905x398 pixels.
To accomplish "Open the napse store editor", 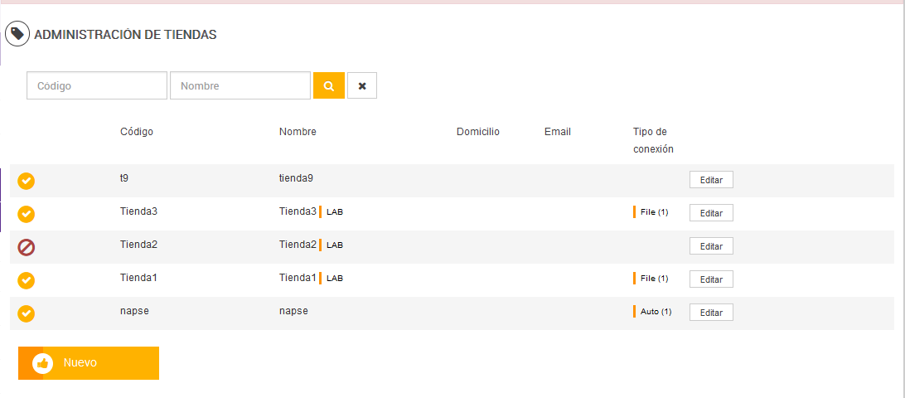I will pos(711,313).
